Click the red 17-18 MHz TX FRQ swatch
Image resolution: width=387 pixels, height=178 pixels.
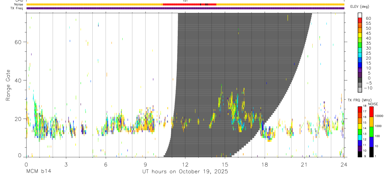[360, 110]
